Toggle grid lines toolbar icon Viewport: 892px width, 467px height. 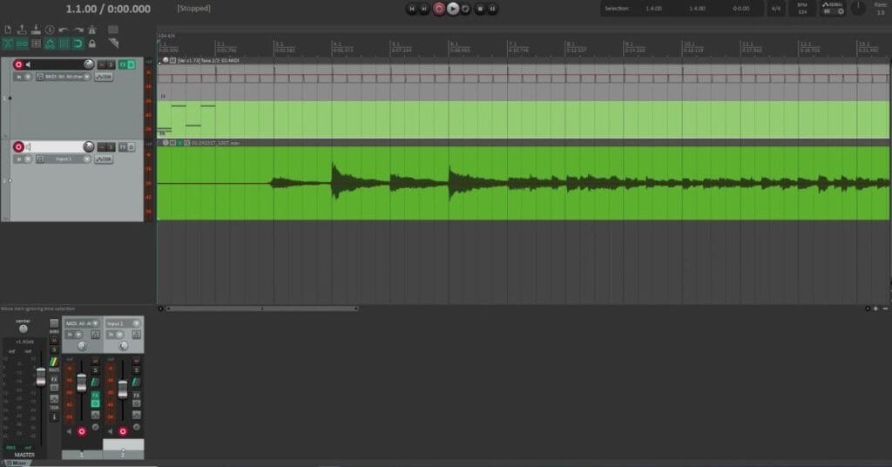point(64,44)
